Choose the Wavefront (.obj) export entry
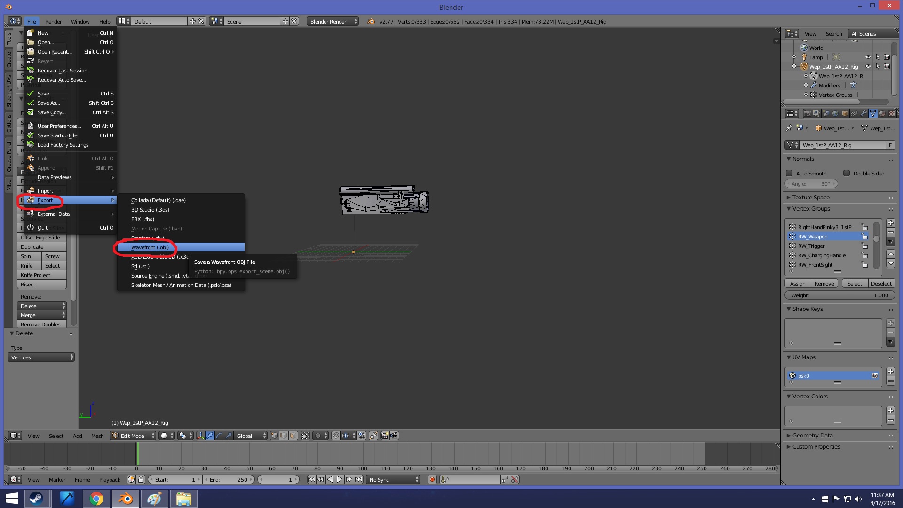The height and width of the screenshot is (508, 903). click(150, 247)
